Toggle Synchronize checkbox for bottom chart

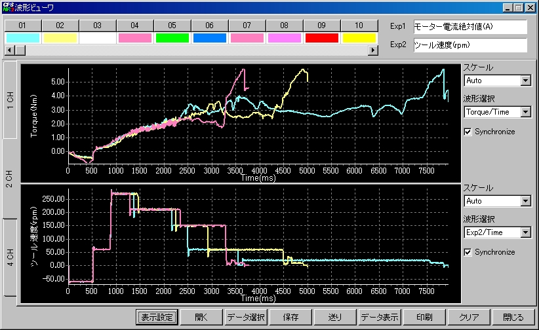[468, 252]
